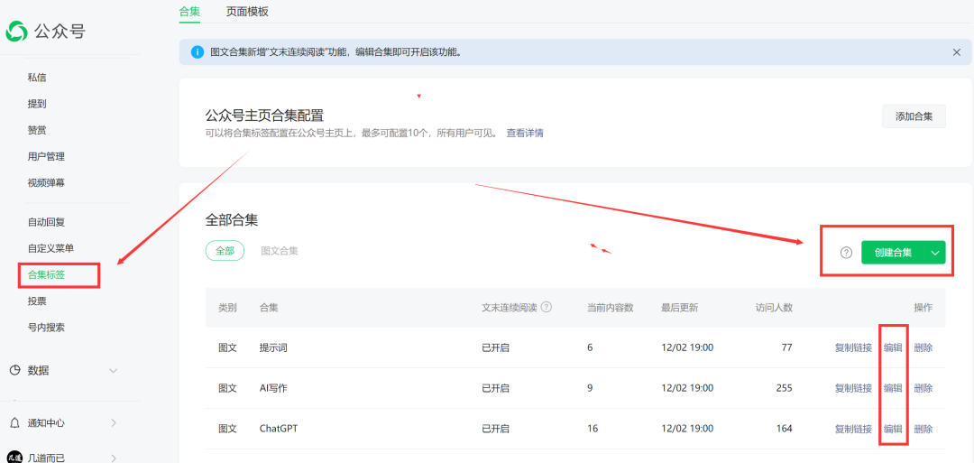Delete the ChatGPT collection
This screenshot has width=974, height=463.
coord(923,428)
